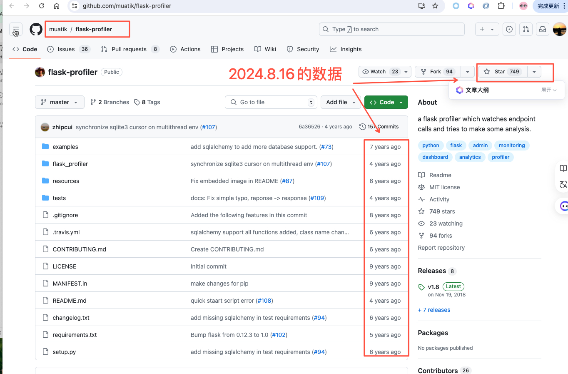The height and width of the screenshot is (374, 568).
Task: Open the Pull requests tab
Action: (x=130, y=49)
